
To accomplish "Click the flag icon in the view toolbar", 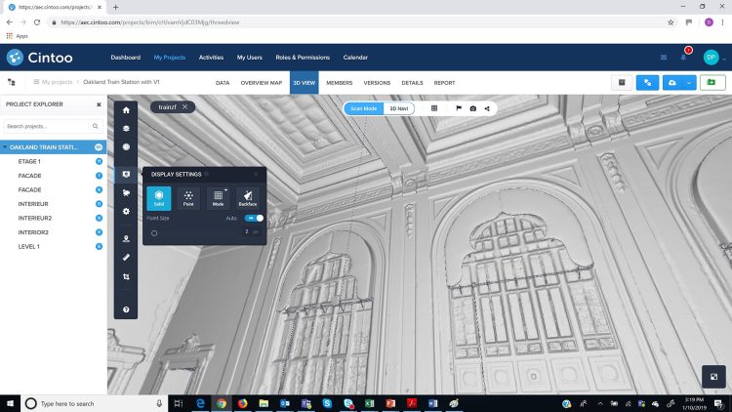I will pyautogui.click(x=459, y=108).
